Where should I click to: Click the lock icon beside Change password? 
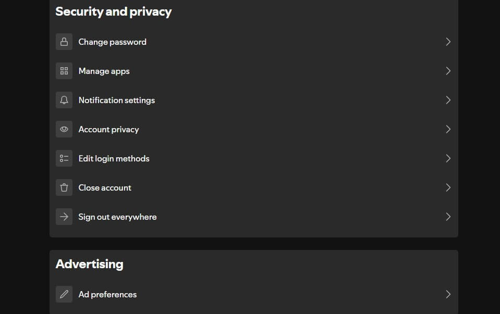pos(64,42)
